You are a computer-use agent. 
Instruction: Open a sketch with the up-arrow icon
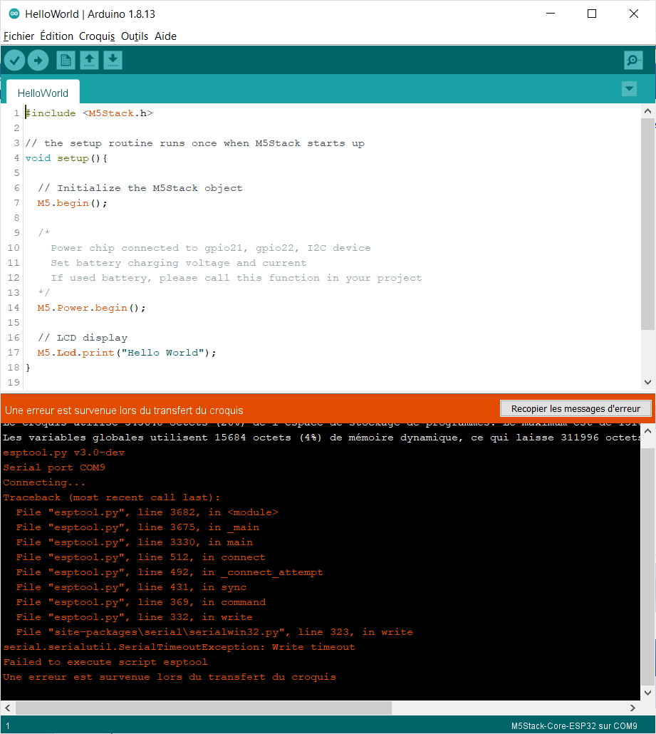tap(89, 61)
